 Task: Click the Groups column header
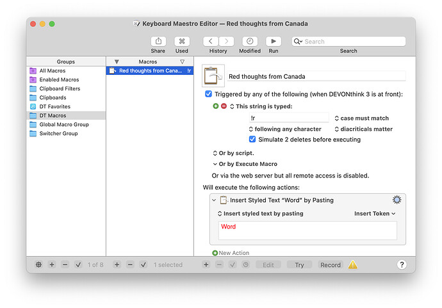click(x=66, y=61)
